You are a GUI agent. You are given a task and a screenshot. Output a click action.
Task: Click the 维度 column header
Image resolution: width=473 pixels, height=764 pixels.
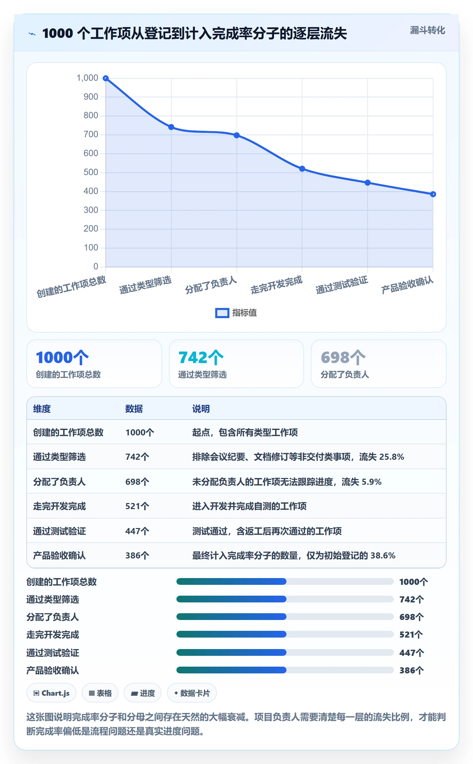click(x=42, y=409)
